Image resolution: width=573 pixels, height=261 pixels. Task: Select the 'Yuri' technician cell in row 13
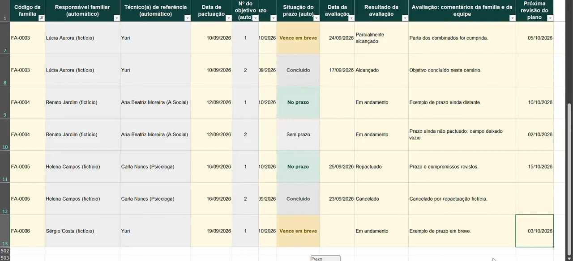pos(155,231)
